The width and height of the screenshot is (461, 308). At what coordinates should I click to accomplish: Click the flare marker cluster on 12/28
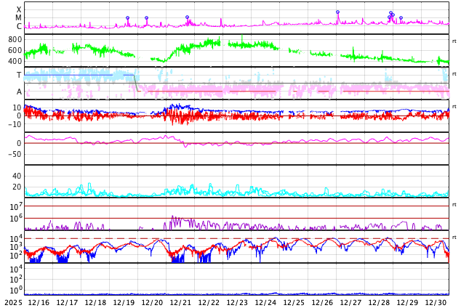coord(391,15)
